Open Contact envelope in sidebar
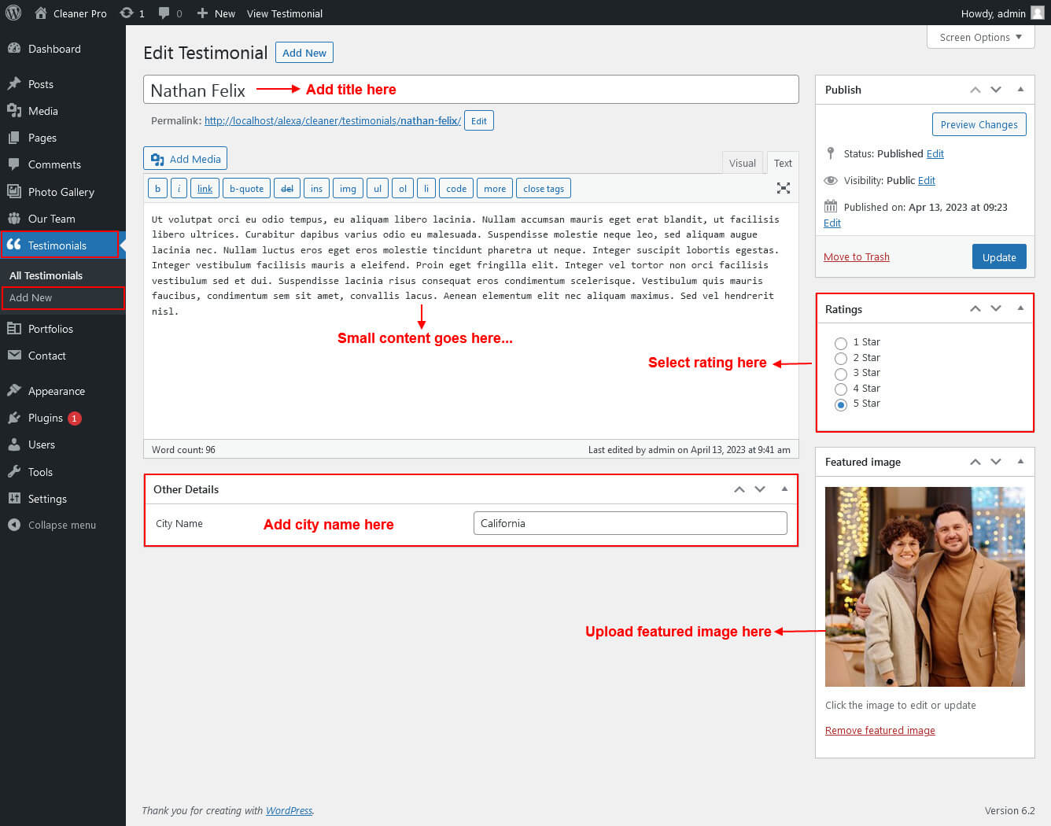The height and width of the screenshot is (826, 1051). tap(14, 356)
